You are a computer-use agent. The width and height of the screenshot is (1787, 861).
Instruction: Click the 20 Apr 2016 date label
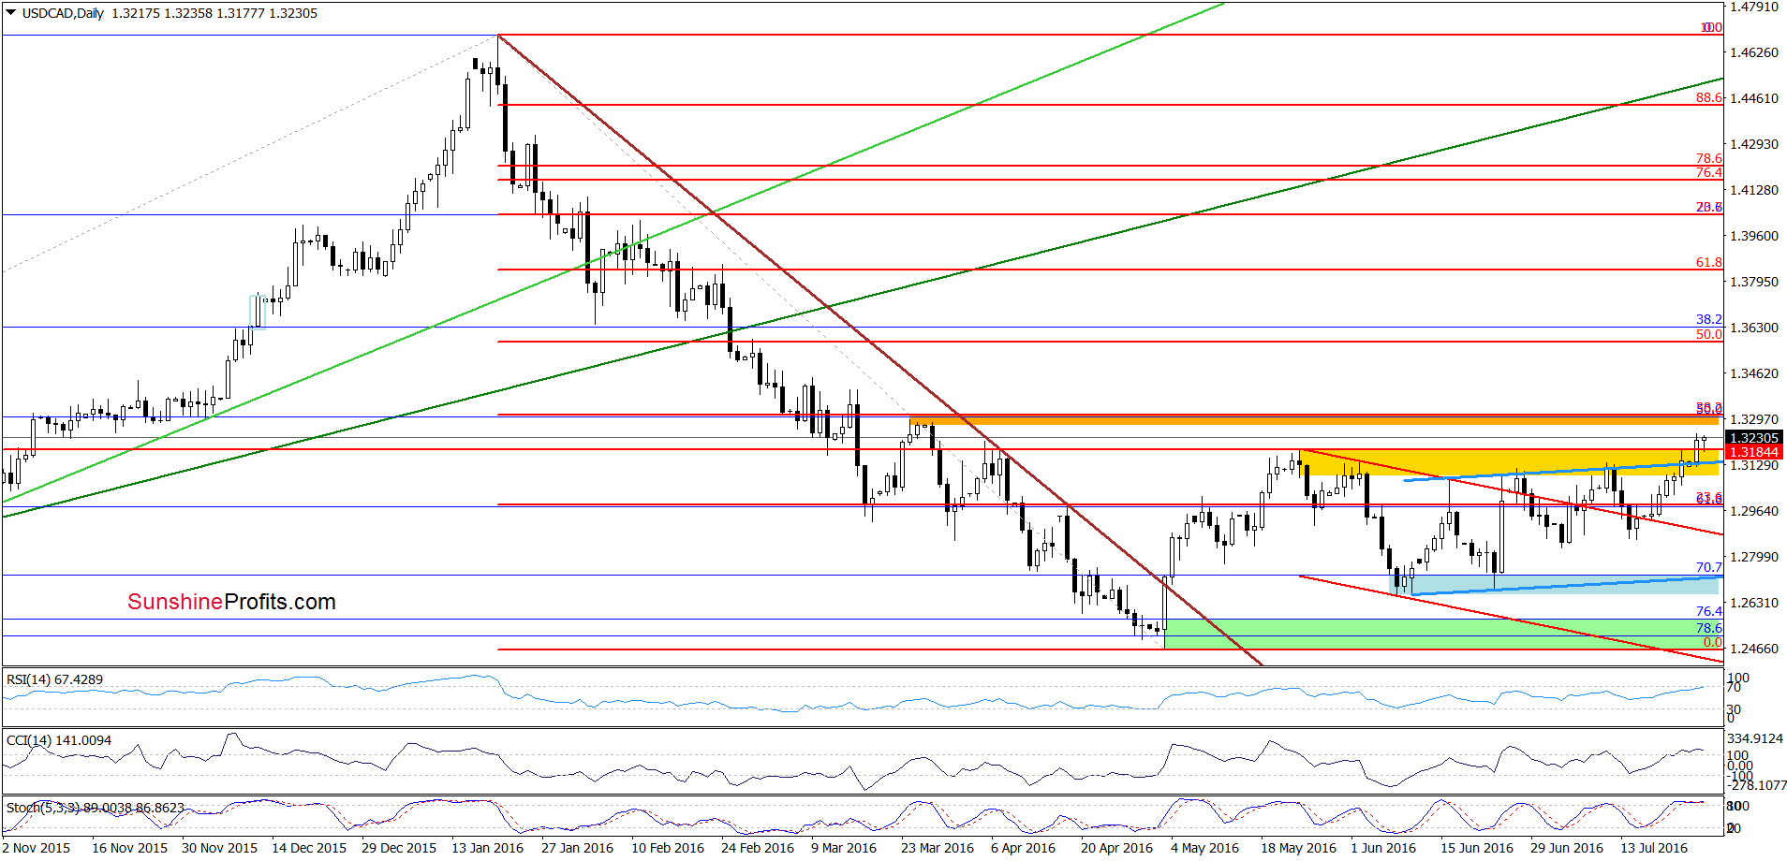point(1117,848)
